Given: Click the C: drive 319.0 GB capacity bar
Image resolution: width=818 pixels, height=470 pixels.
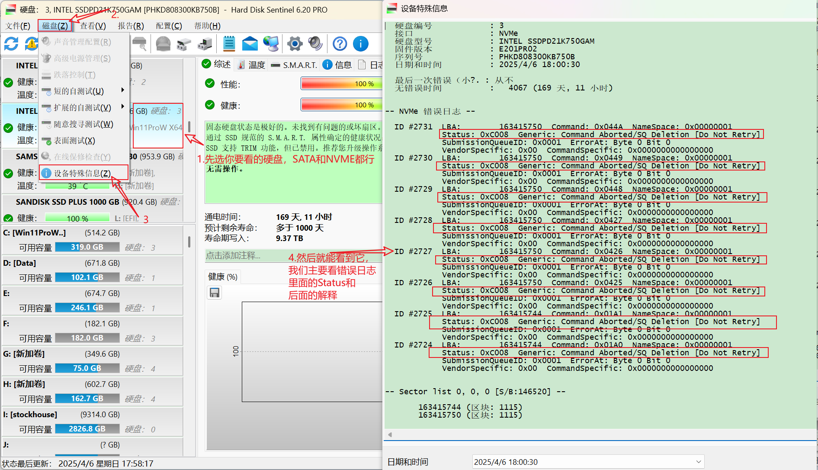Looking at the screenshot, I should (x=87, y=247).
